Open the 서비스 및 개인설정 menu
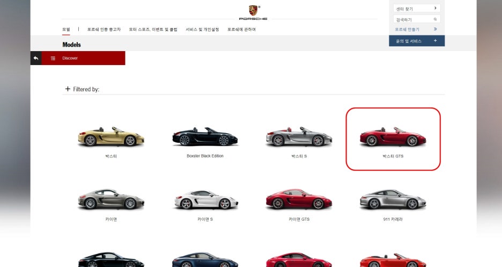502x267 pixels. coord(202,29)
